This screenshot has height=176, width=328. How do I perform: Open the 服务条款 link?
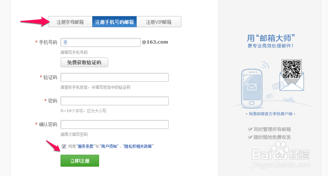pyautogui.click(x=86, y=146)
